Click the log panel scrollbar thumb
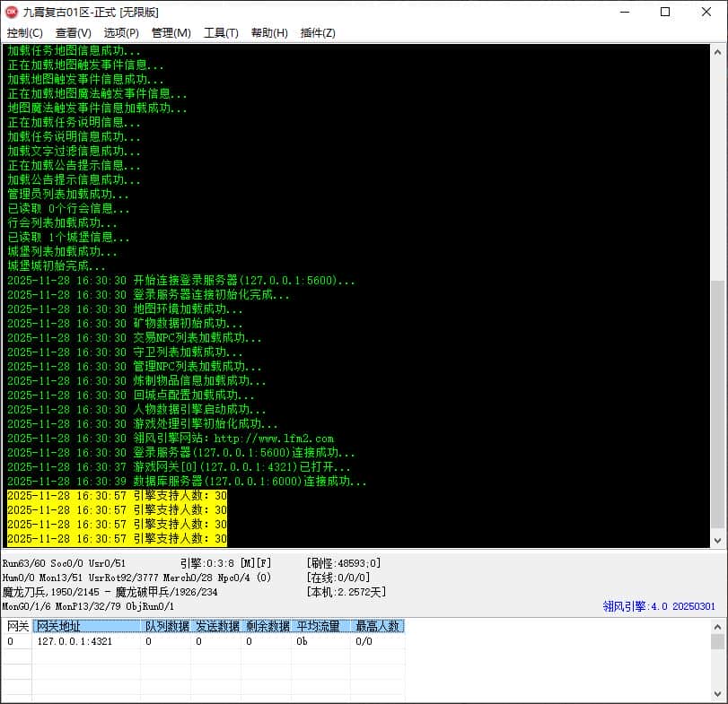The height and width of the screenshot is (704, 728). pyautogui.click(x=717, y=404)
